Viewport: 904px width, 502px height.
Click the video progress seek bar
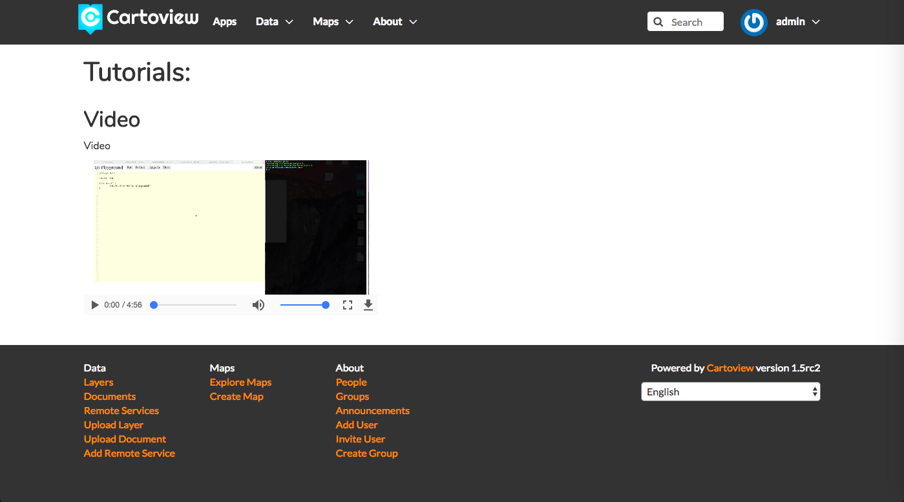[x=194, y=305]
